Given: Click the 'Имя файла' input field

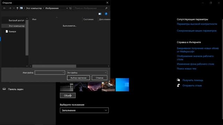Looking at the screenshot, I should (x=49, y=73).
